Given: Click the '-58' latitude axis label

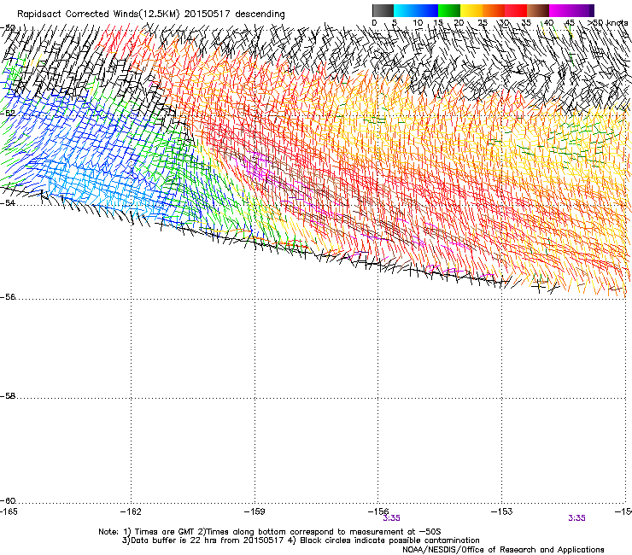Looking at the screenshot, I should point(8,396).
